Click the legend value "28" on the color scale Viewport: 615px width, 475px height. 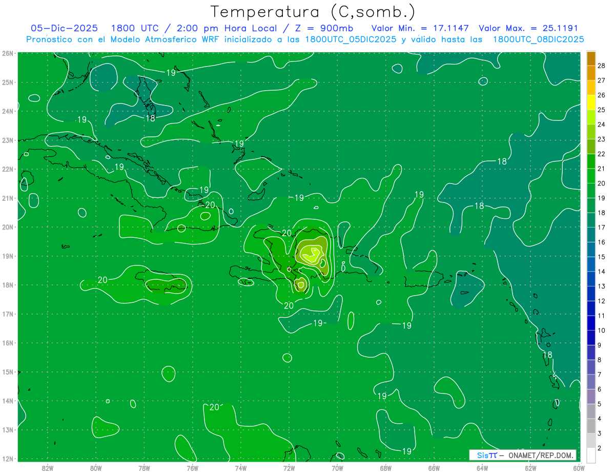pyautogui.click(x=601, y=66)
